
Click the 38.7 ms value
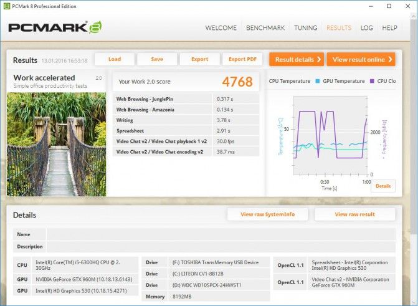[x=226, y=152]
